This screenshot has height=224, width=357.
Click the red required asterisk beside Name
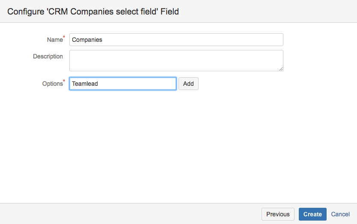pos(64,38)
